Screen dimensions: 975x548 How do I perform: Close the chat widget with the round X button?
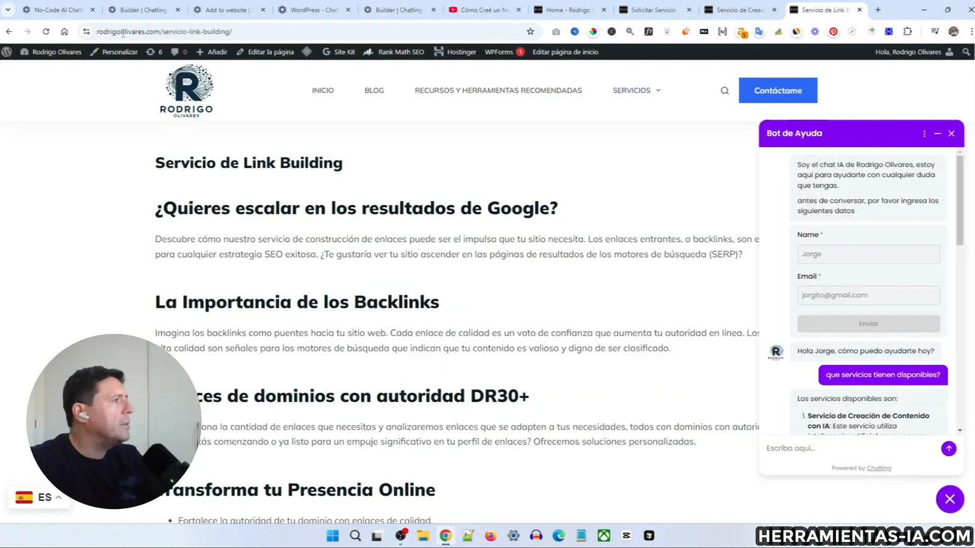coord(949,499)
